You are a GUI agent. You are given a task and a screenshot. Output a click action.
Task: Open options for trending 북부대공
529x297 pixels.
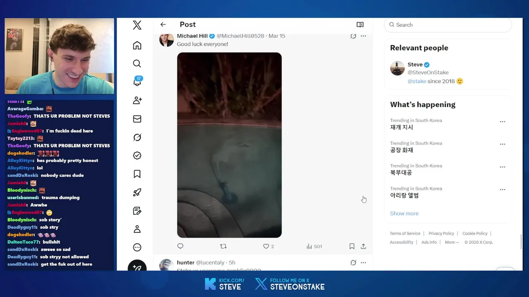click(x=503, y=167)
